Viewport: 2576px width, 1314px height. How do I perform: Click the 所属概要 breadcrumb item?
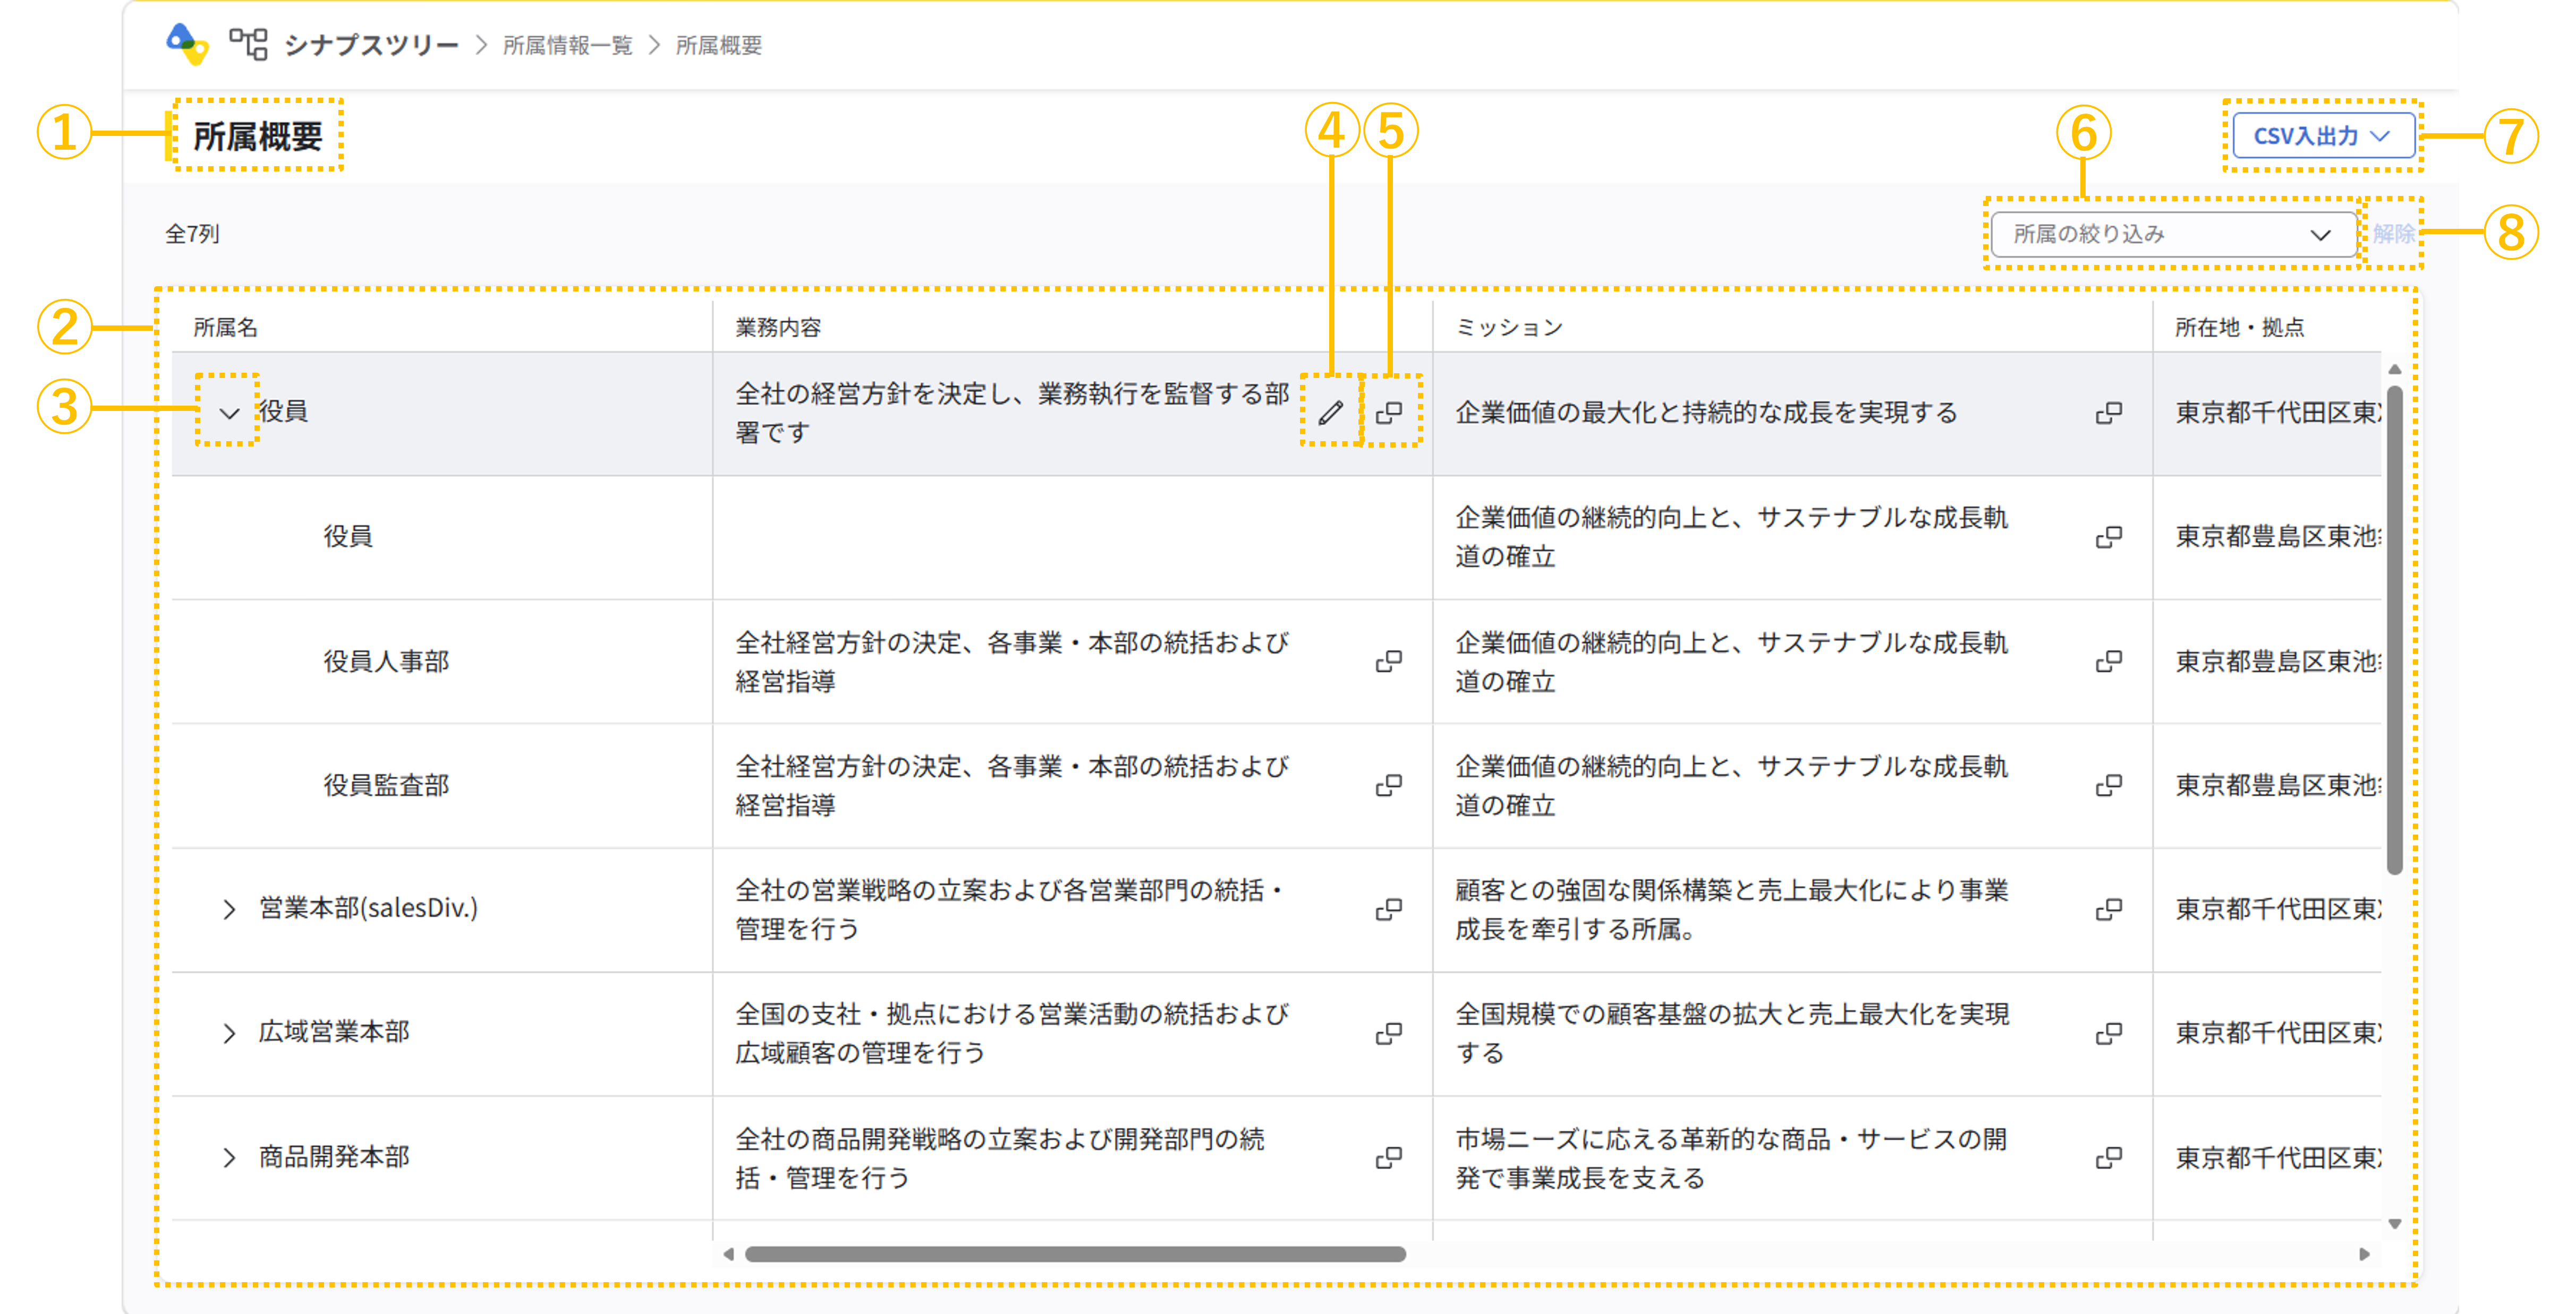click(x=719, y=45)
